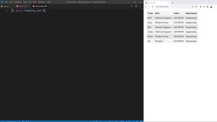217x122 pixels.
Task: Click Amy's 'Product Owner' role cell
Action: pyautogui.click(x=162, y=23)
